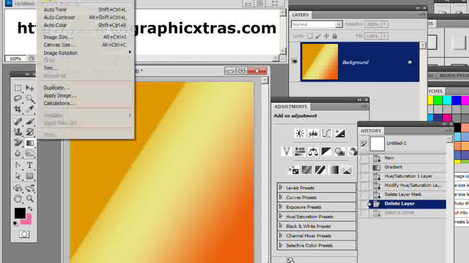Add a Hue/Saturation adjustment
The width and height of the screenshot is (469, 263).
point(300,151)
